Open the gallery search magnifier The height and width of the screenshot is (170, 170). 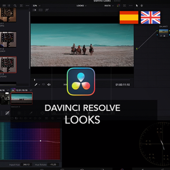pos(15,5)
